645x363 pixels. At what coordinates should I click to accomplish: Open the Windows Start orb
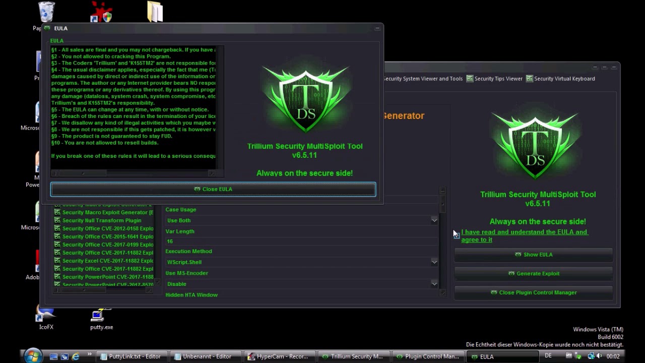33,356
